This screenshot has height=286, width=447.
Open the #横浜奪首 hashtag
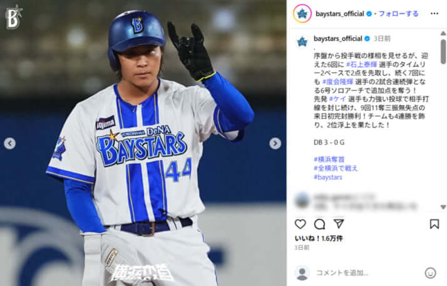coord(329,159)
